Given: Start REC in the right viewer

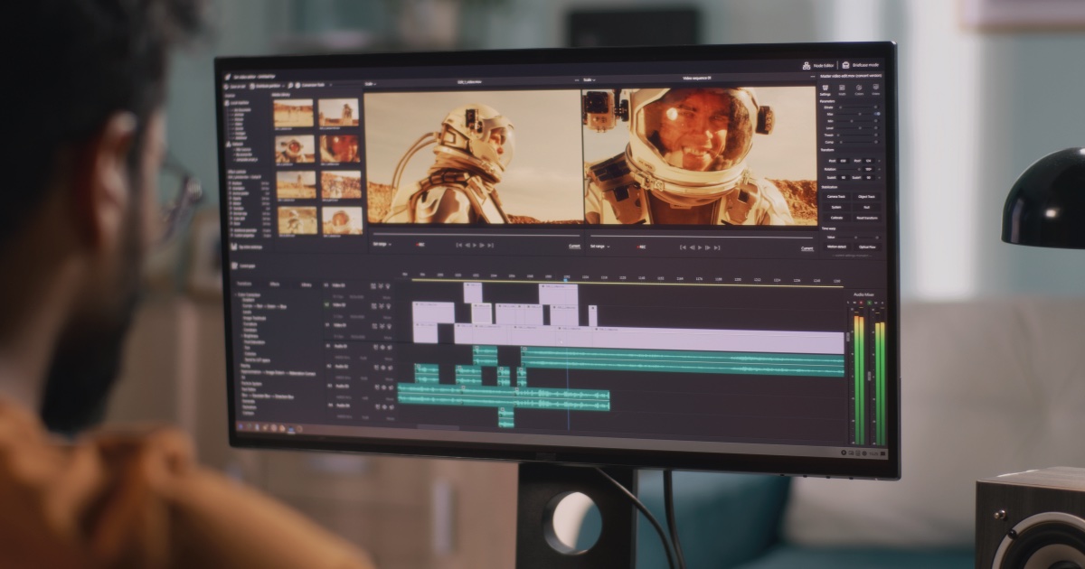Looking at the screenshot, I should click(x=641, y=247).
